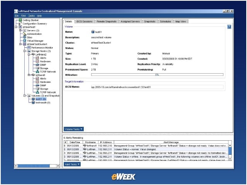247x185 pixels.
Task: Switch to the Schedules tab
Action: click(166, 22)
